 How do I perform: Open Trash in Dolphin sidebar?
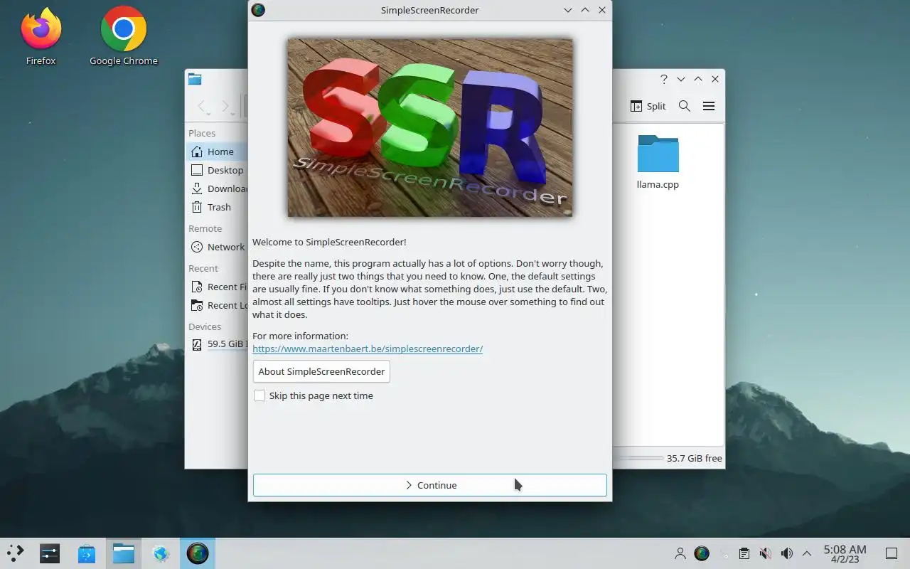click(217, 207)
